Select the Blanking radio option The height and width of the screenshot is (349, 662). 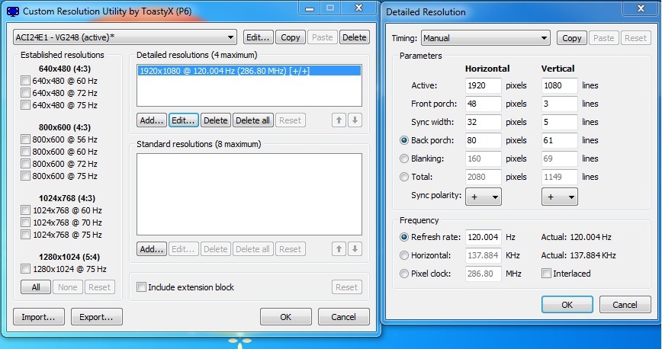coord(404,158)
